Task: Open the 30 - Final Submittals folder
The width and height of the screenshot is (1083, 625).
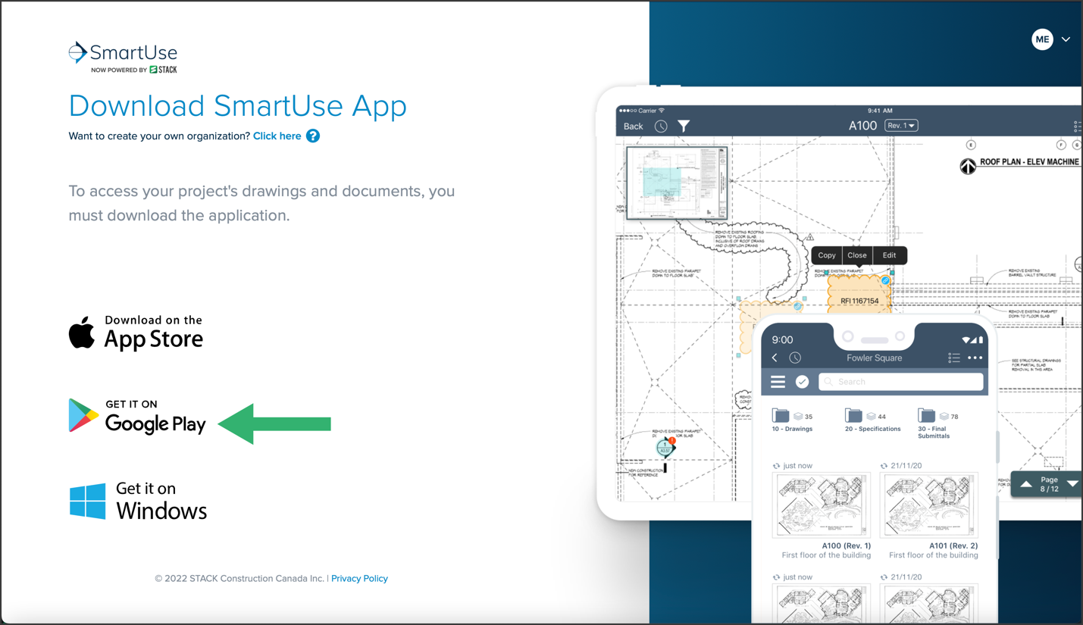Action: (x=937, y=423)
